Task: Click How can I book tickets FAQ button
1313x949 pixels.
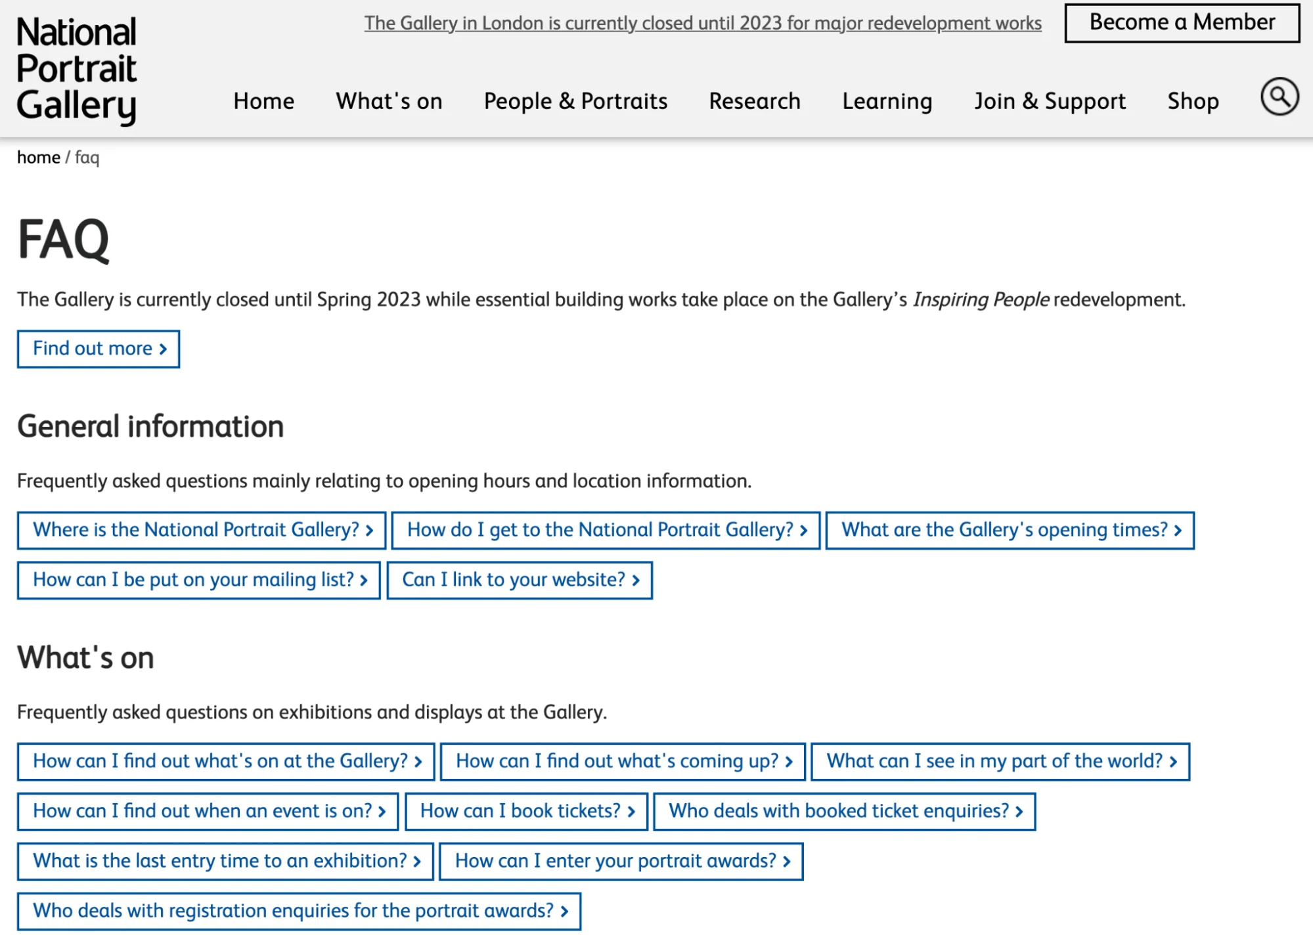Action: [x=528, y=810]
